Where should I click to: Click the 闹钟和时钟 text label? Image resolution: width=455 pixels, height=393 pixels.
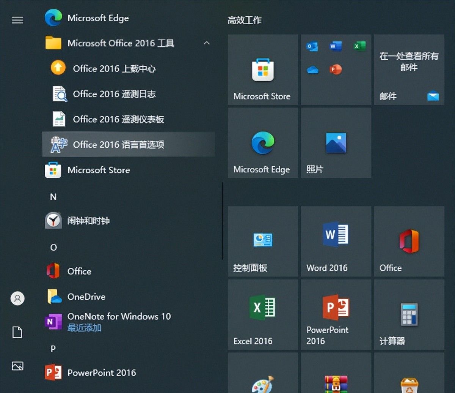88,221
